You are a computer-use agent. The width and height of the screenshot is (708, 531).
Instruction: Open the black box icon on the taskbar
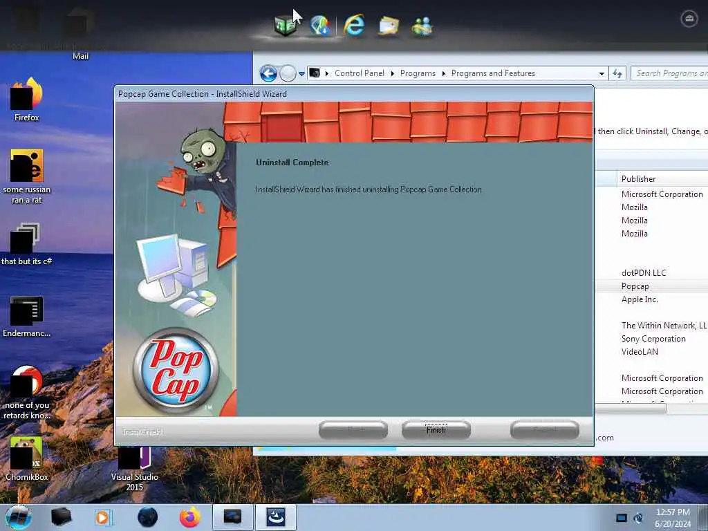tap(61, 517)
